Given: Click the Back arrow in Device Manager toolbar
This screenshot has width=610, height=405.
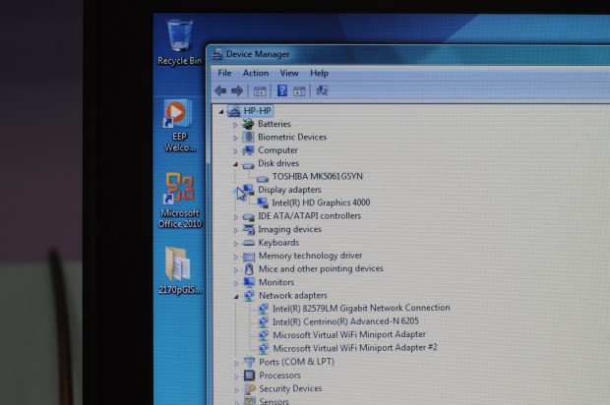Looking at the screenshot, I should pos(220,91).
